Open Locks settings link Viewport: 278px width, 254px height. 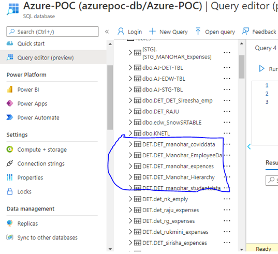24,191
